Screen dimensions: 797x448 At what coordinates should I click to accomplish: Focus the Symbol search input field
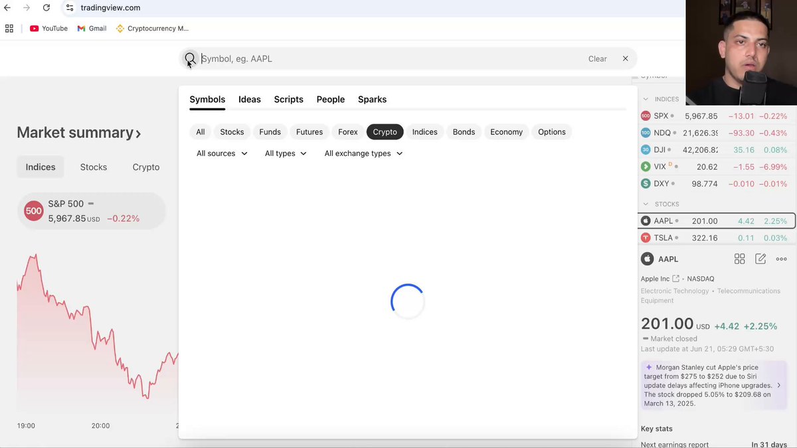click(x=392, y=58)
